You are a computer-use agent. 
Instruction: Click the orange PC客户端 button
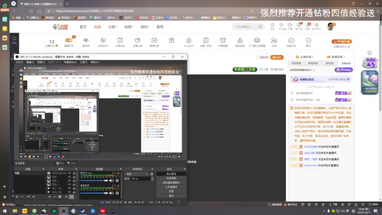[341, 42]
